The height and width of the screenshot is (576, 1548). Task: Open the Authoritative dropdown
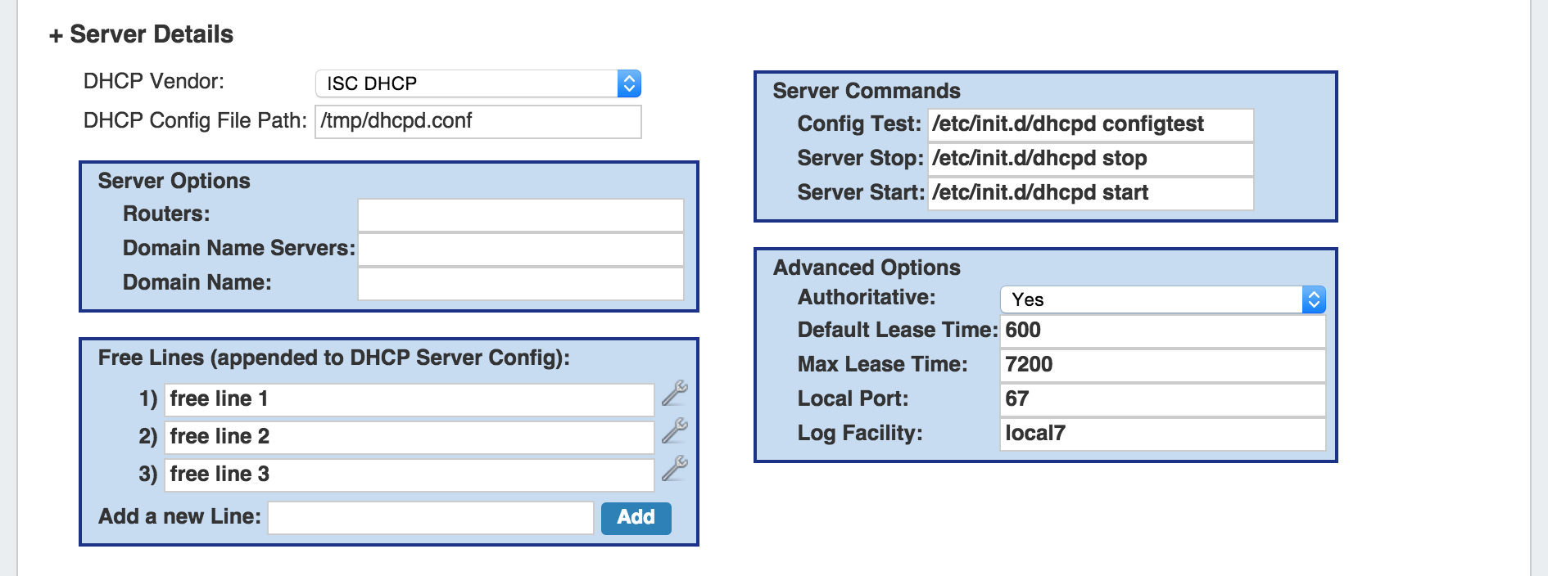coord(1162,299)
